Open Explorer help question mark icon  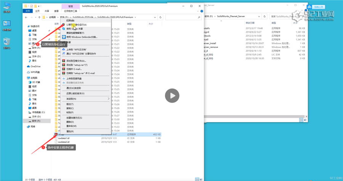[202, 11]
